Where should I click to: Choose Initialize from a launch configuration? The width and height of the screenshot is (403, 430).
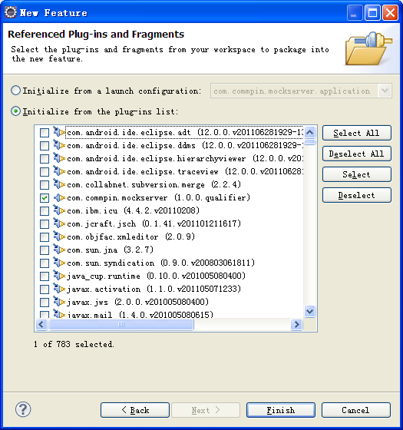click(x=15, y=91)
